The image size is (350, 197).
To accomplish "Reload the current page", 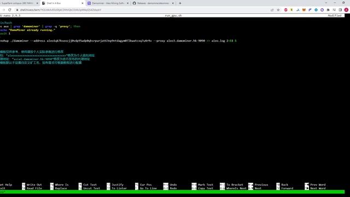I will tap(10, 10).
